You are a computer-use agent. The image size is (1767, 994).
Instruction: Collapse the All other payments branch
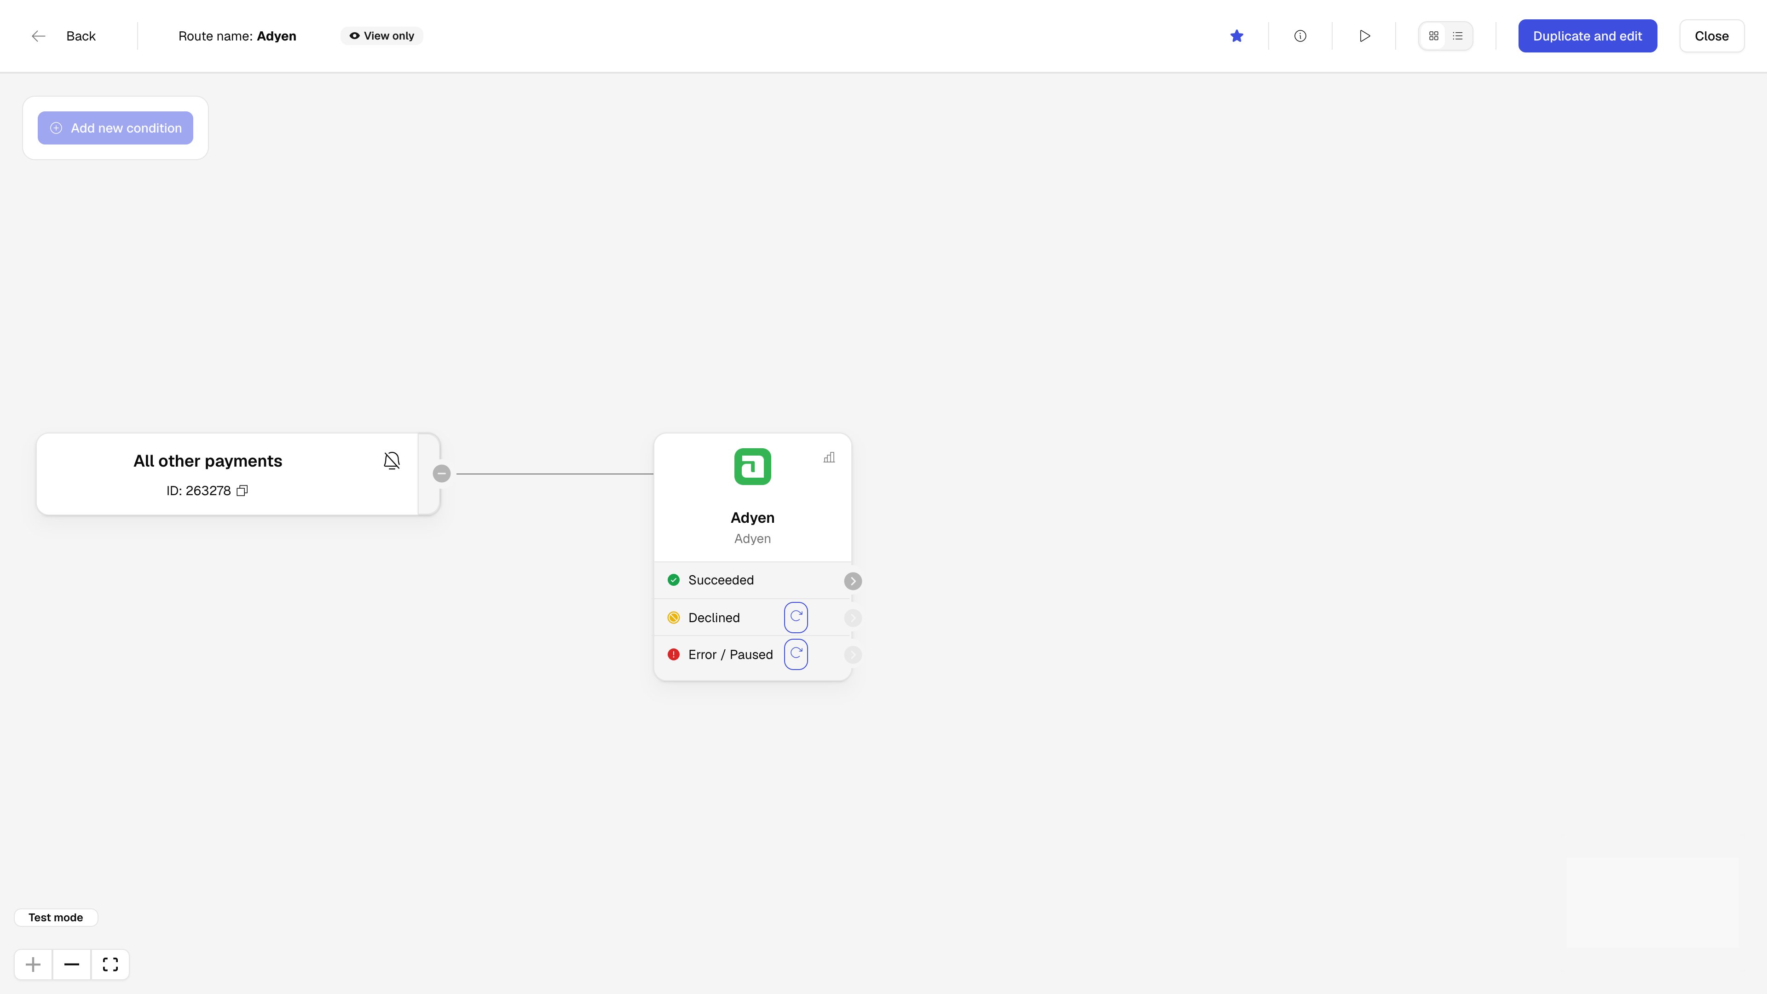click(x=442, y=474)
